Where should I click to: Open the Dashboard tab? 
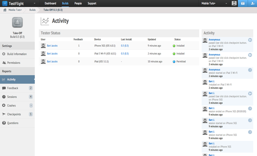pyautogui.click(x=50, y=3)
